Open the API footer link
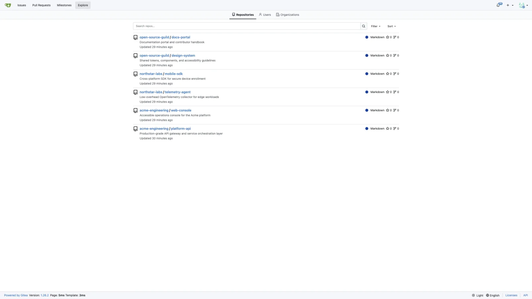The height and width of the screenshot is (299, 532). click(x=525, y=295)
